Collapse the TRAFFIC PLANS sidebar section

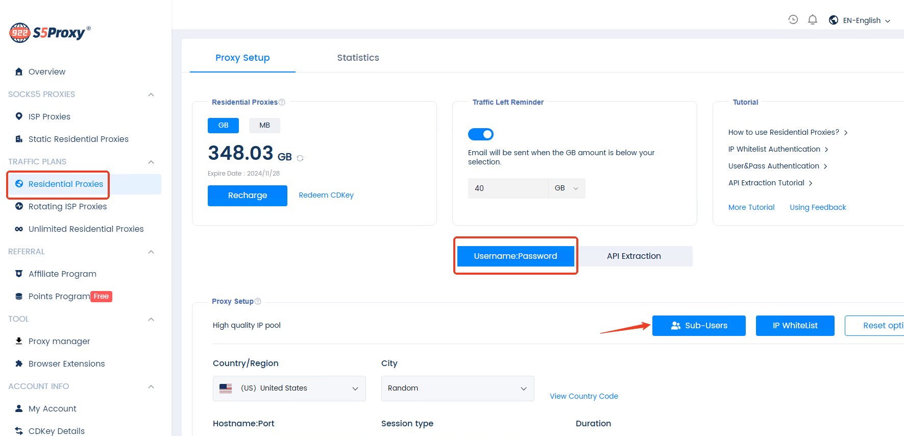pos(151,162)
